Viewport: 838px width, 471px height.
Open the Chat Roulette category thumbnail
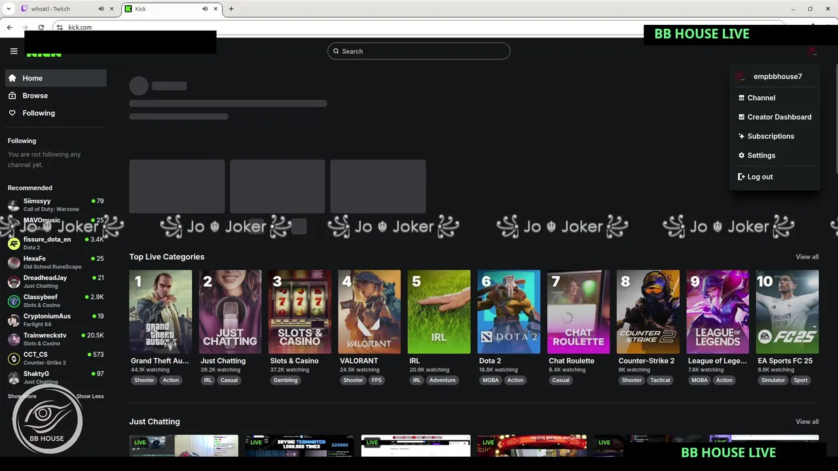point(578,312)
